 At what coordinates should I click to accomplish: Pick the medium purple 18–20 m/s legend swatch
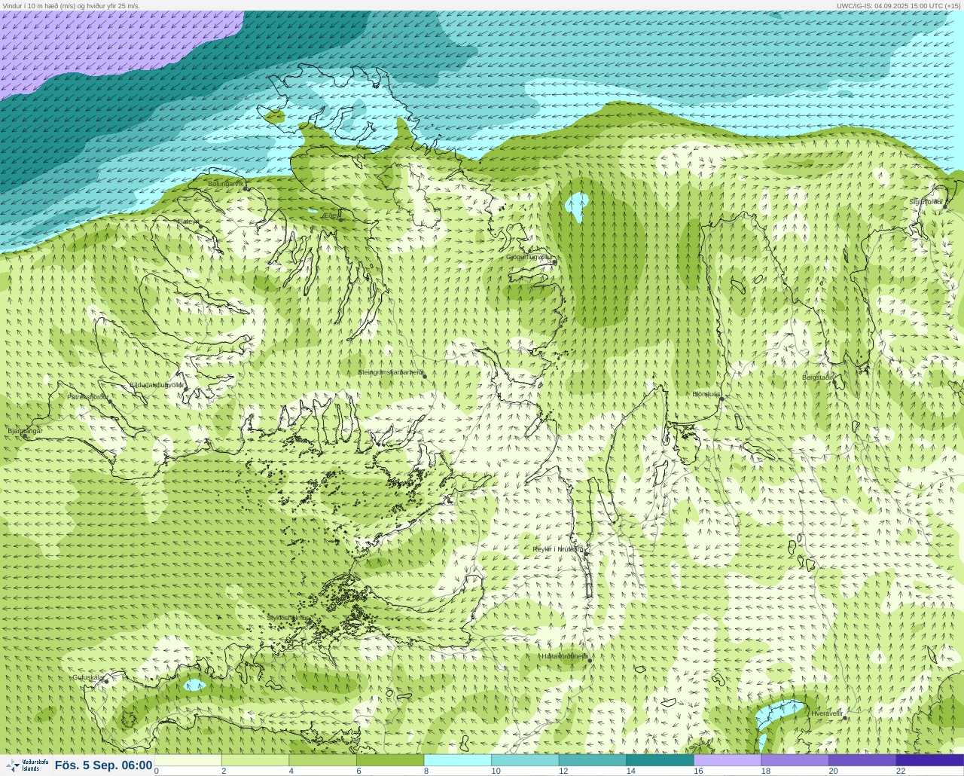tap(795, 760)
